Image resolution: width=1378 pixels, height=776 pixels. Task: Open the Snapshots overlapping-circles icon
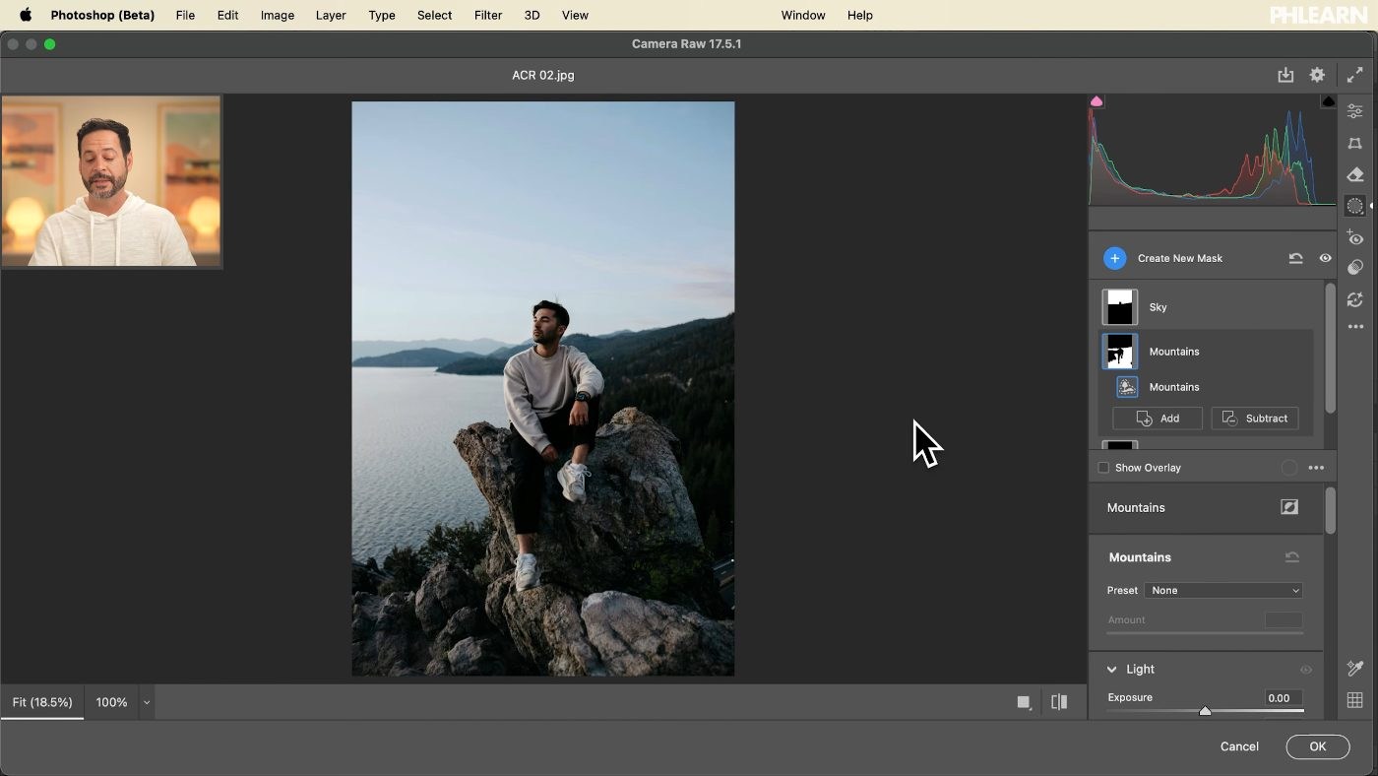(x=1355, y=268)
